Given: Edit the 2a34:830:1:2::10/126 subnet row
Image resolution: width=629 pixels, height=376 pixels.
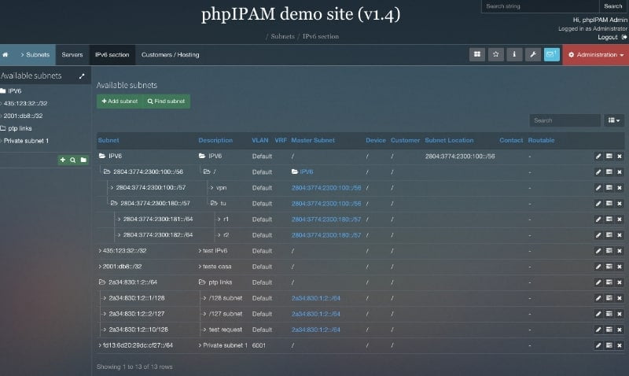Looking at the screenshot, I should pos(598,330).
